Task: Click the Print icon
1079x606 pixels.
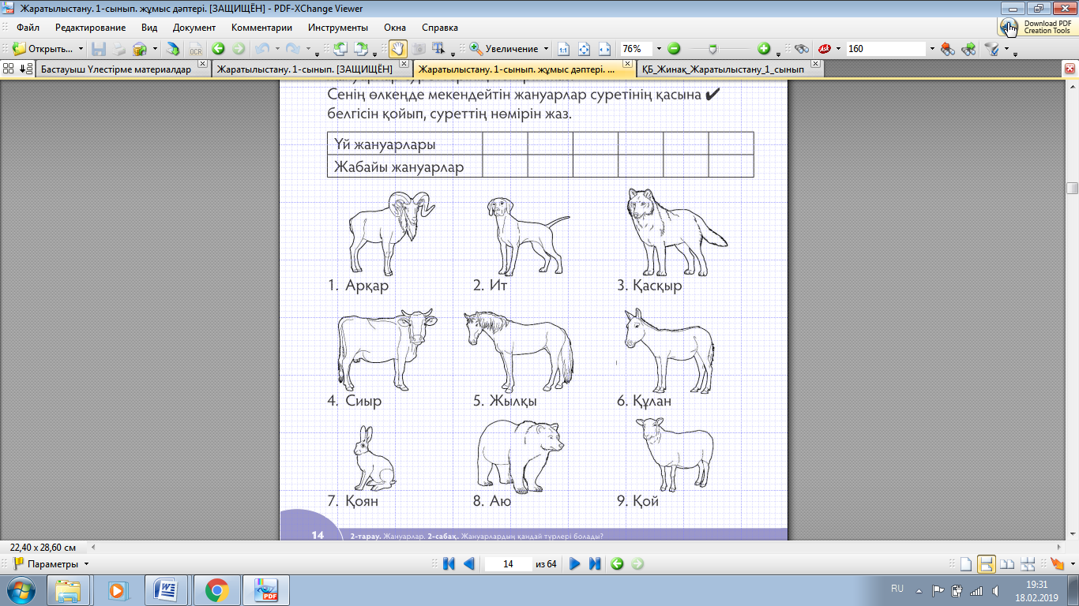Action: pos(119,49)
